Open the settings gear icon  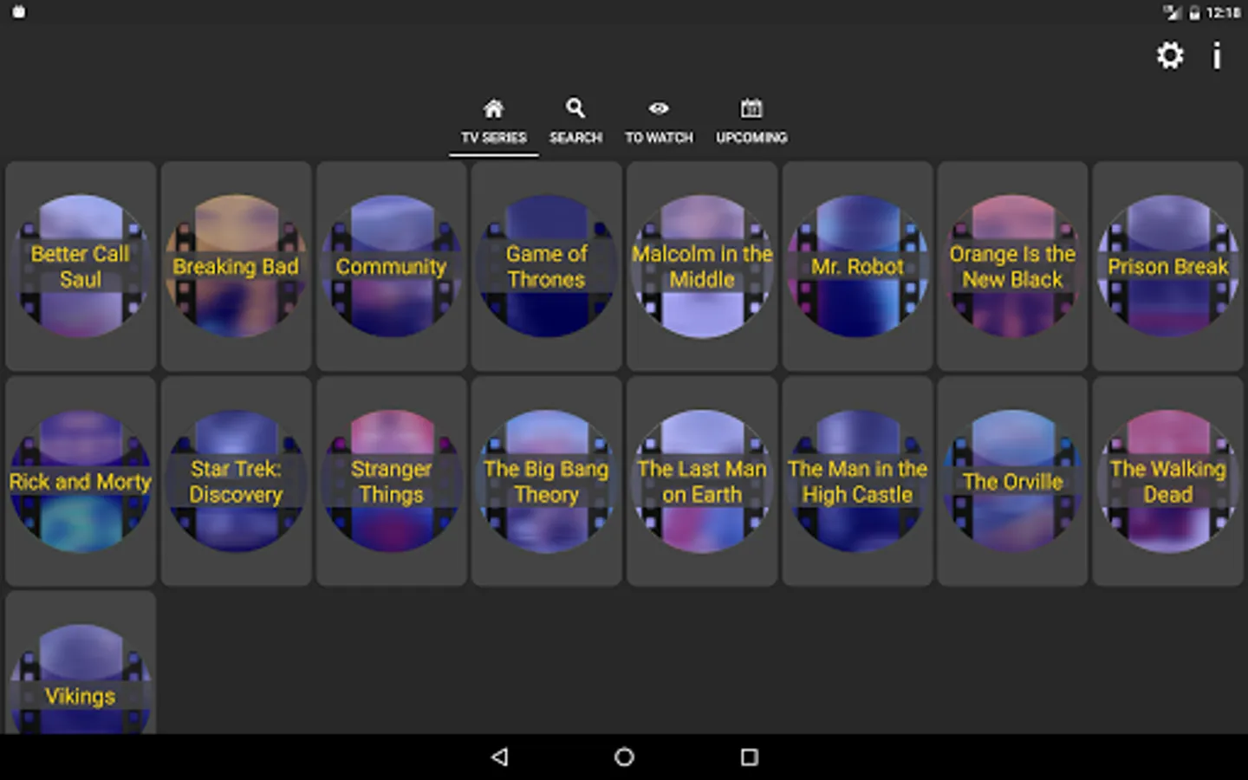[1170, 55]
